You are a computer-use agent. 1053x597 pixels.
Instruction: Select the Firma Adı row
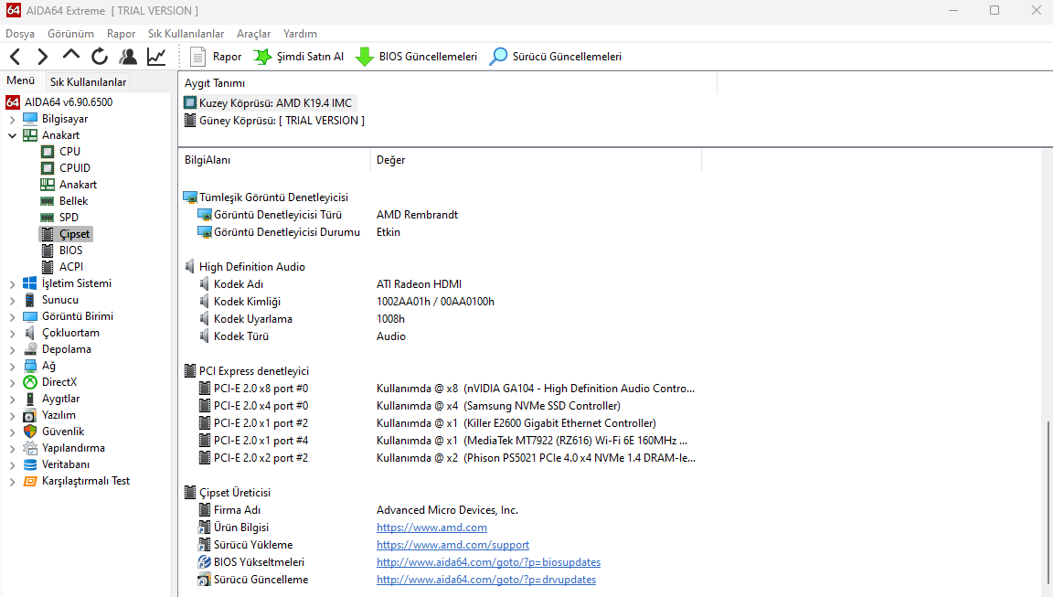click(358, 510)
